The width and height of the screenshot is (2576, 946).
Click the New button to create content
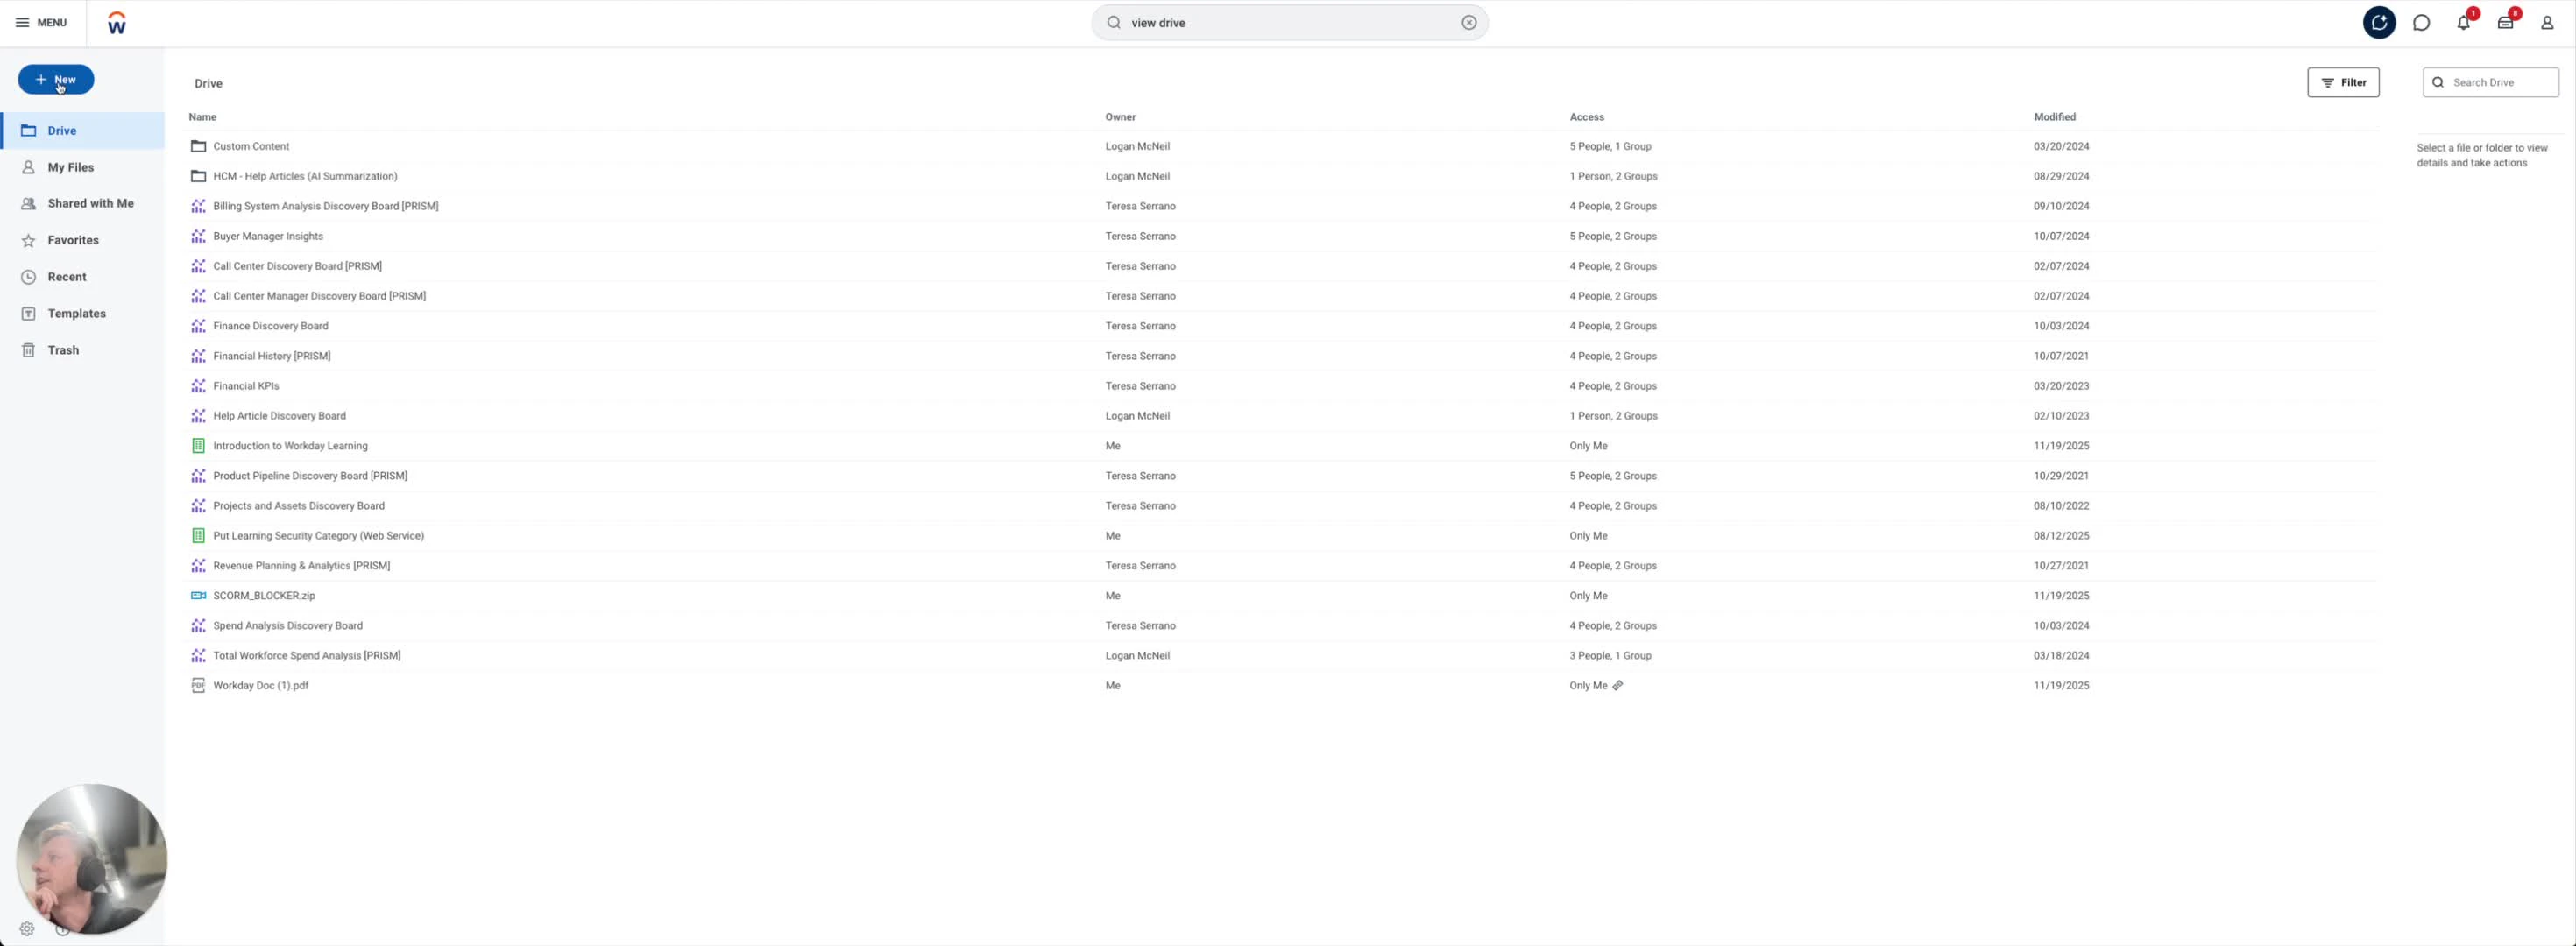coord(57,79)
